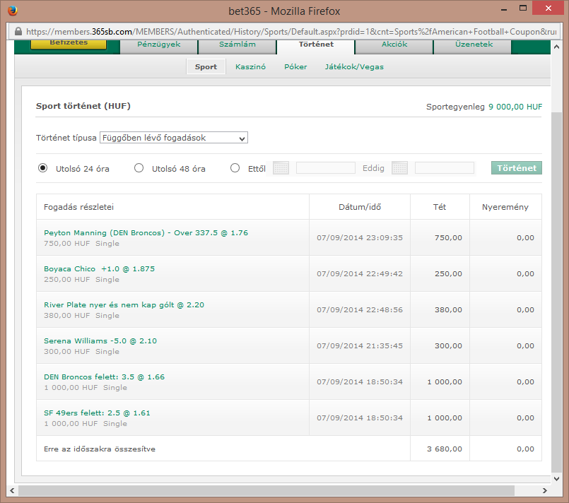569x503 pixels.
Task: Click the yellow Befizetés button
Action: click(x=69, y=44)
